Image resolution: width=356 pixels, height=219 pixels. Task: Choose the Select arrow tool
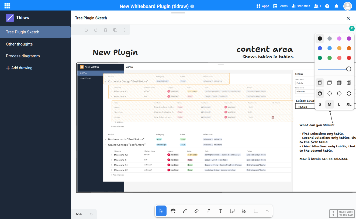coord(161,211)
